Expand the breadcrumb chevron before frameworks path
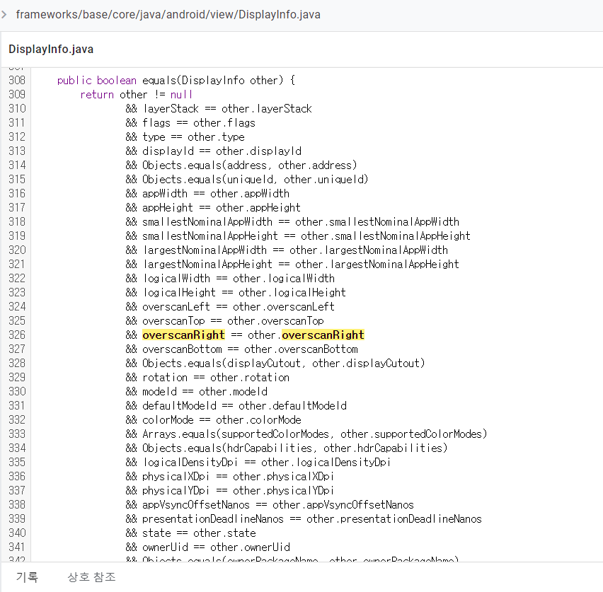 click(4, 15)
